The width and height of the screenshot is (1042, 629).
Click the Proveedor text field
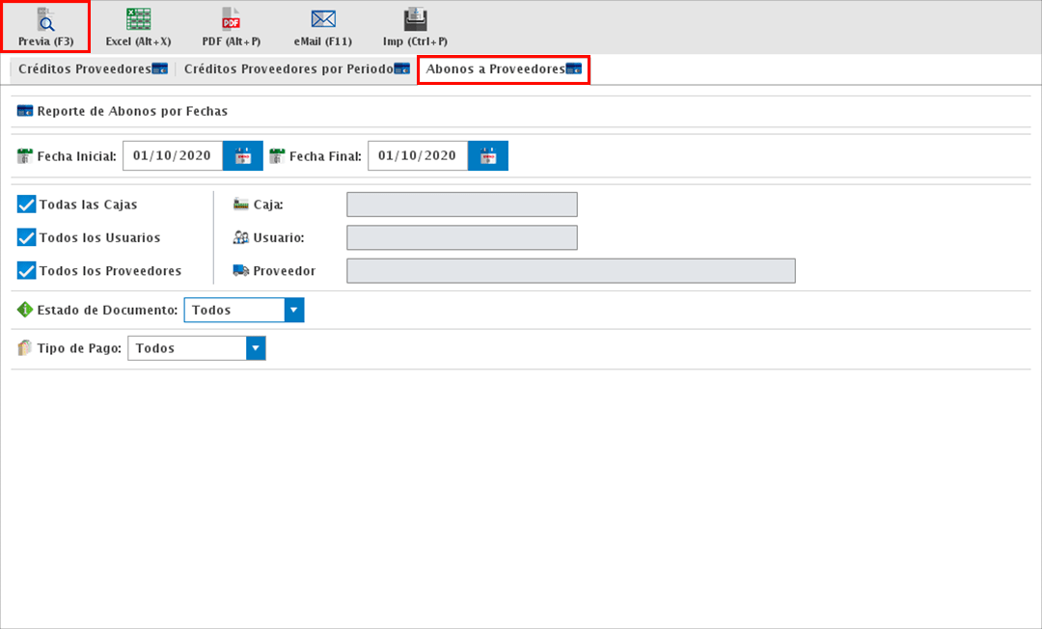click(570, 271)
